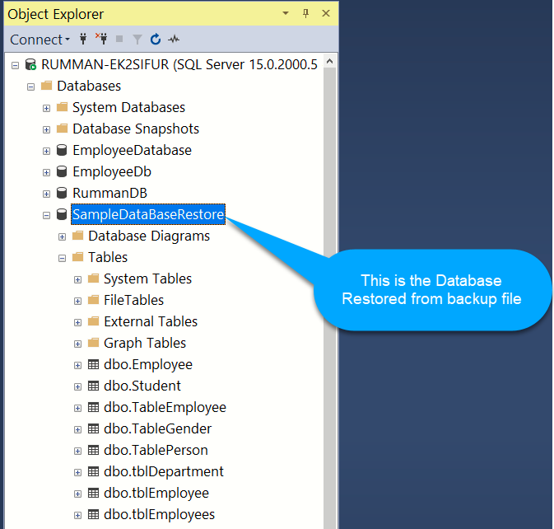Expand the dbo.Employee table node
The height and width of the screenshot is (529, 554).
(77, 365)
